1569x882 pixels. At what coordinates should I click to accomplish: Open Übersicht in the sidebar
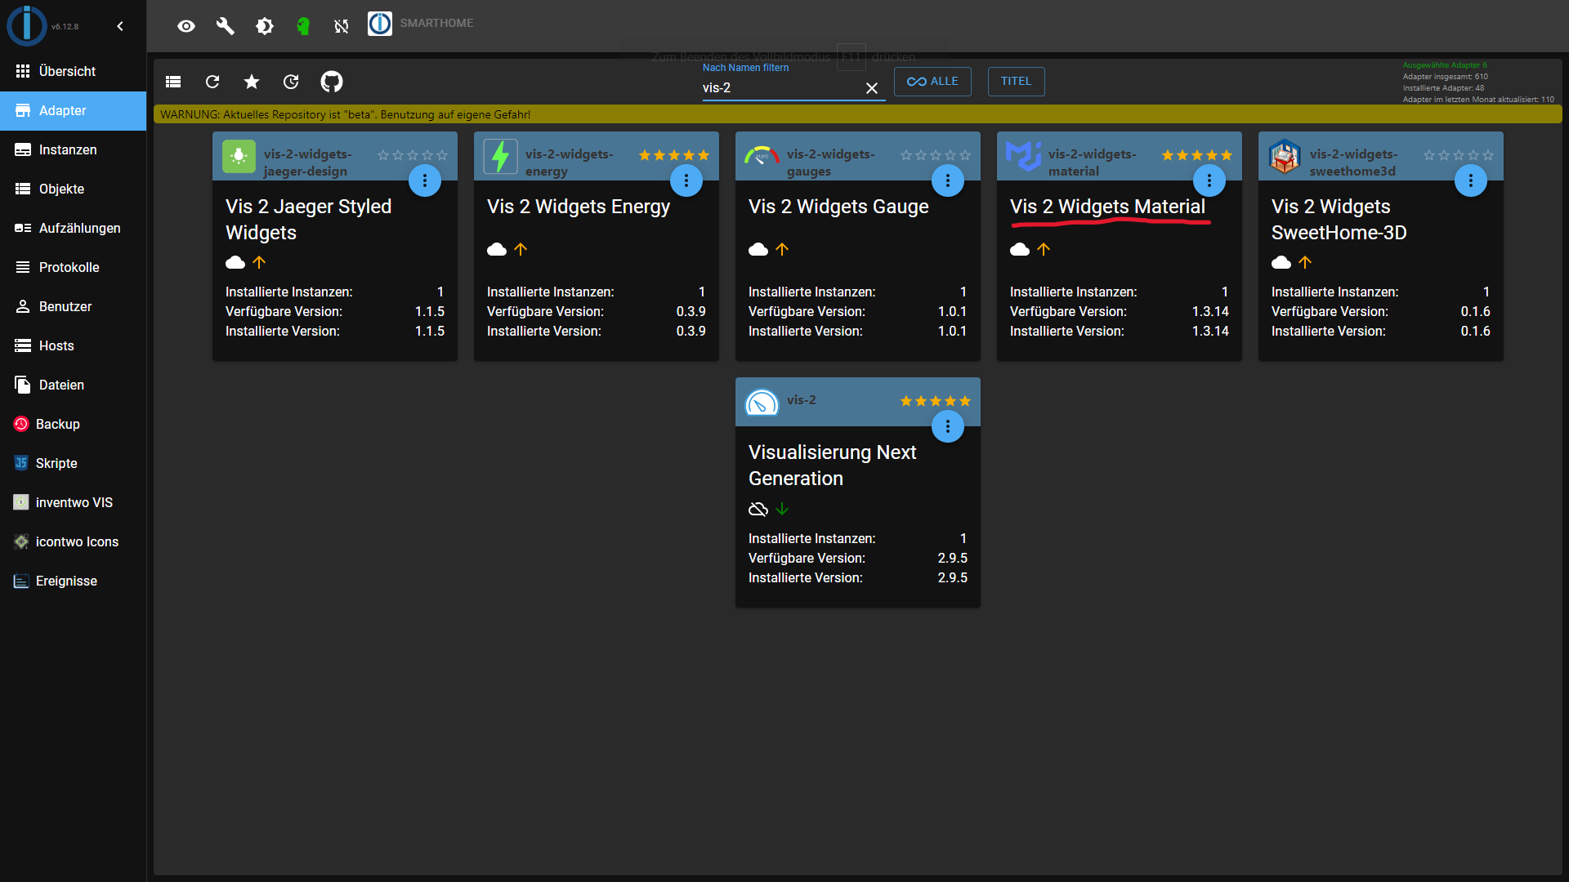pyautogui.click(x=74, y=72)
